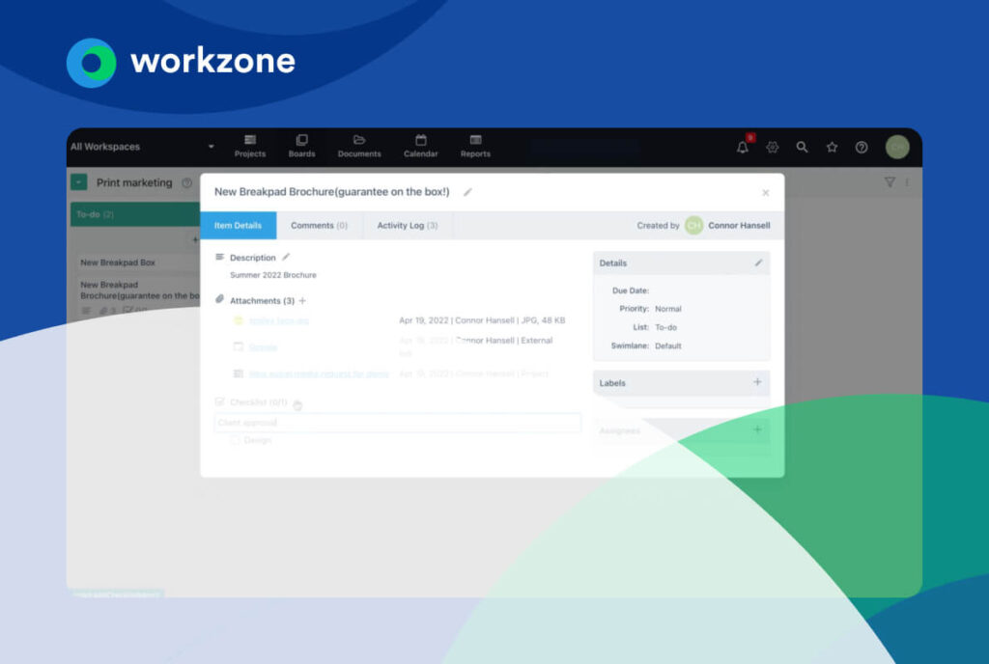The width and height of the screenshot is (989, 664).
Task: Open the Reports section
Action: point(475,147)
